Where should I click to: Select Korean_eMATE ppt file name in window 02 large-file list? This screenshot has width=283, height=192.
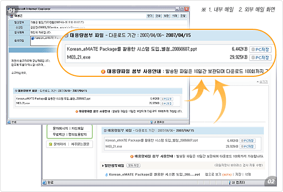point(152,140)
